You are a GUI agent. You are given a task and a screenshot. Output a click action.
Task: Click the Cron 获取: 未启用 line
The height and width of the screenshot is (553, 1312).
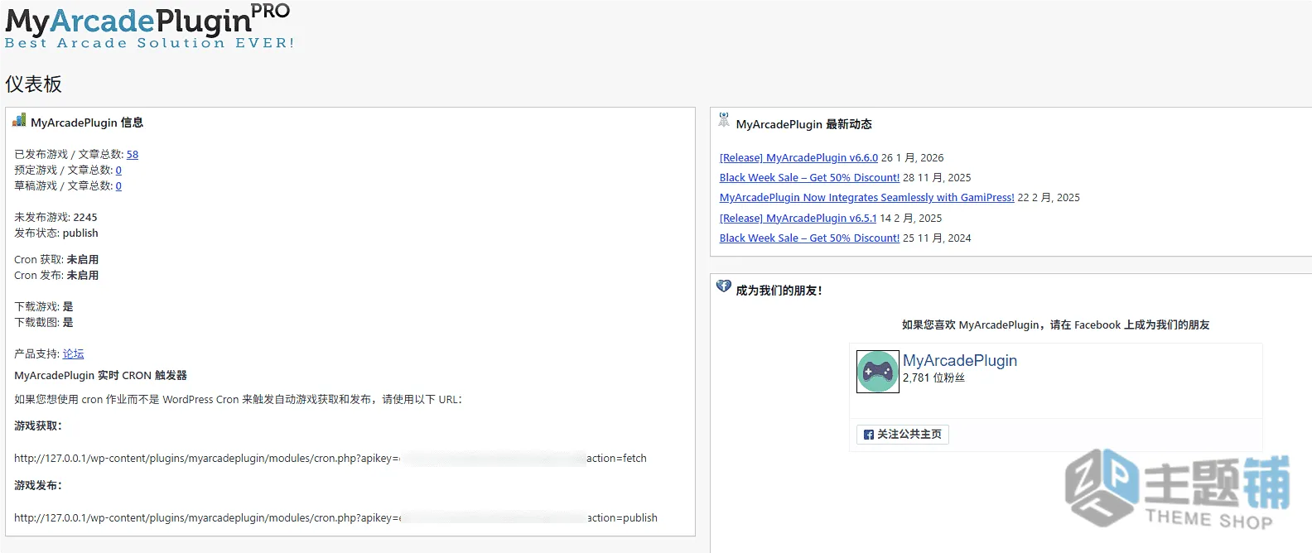[x=56, y=260]
